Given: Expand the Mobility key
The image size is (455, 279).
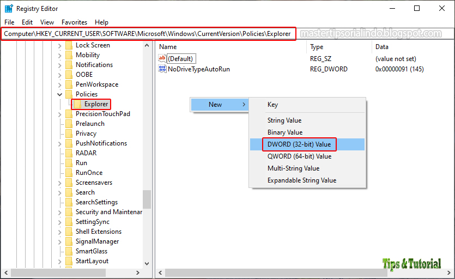Looking at the screenshot, I should (x=60, y=56).
